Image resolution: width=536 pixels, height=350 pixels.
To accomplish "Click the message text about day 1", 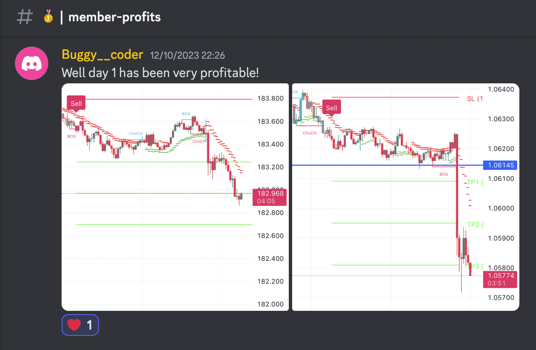I will (x=160, y=73).
